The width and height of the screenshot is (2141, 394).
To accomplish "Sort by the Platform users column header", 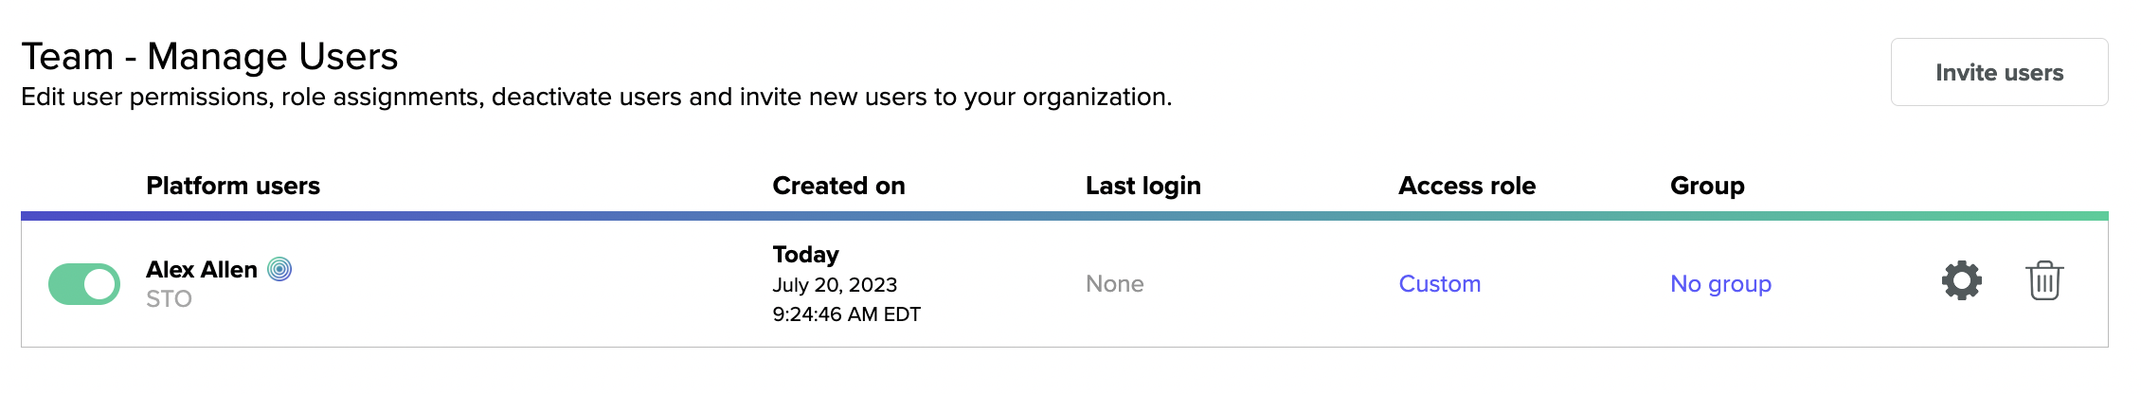I will 233,186.
